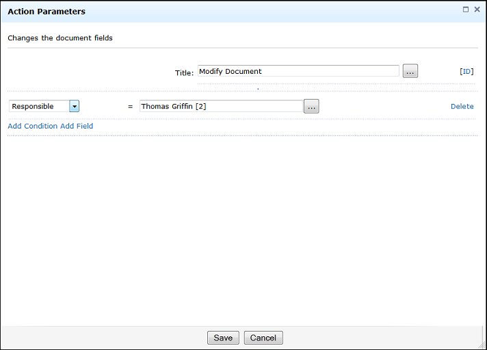Screen dimensions: 487x350
Task: Save the action parameters
Action: coord(223,338)
